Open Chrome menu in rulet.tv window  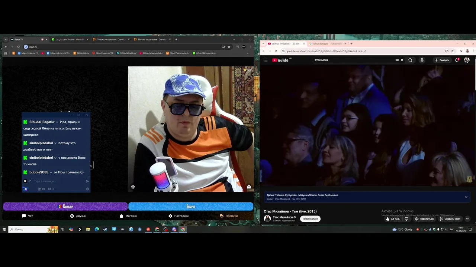(250, 47)
